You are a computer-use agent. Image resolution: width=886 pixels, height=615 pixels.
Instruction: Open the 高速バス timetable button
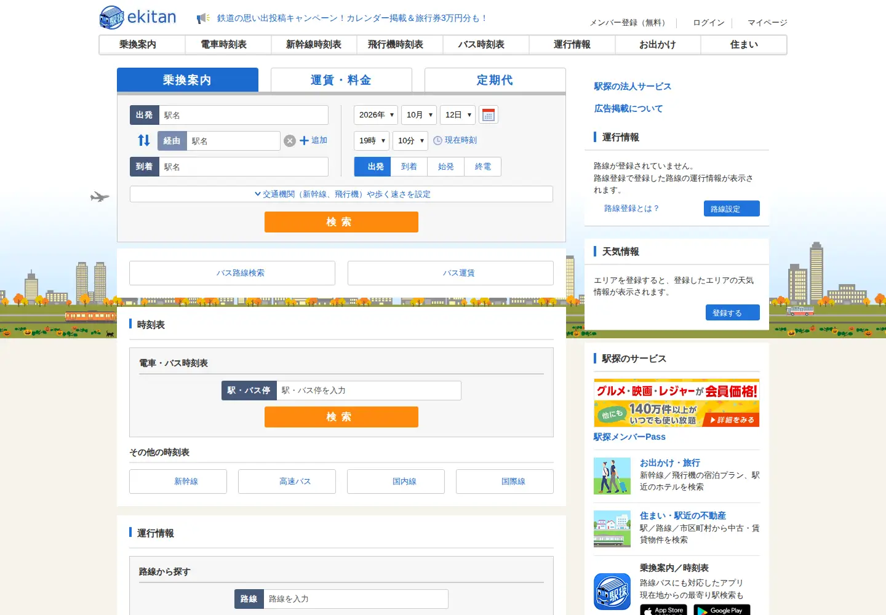(x=287, y=482)
